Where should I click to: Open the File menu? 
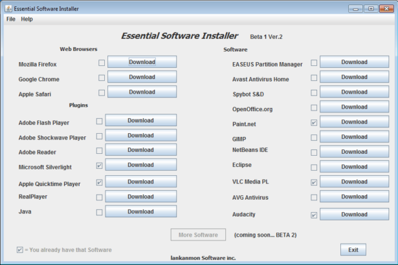[x=11, y=19]
